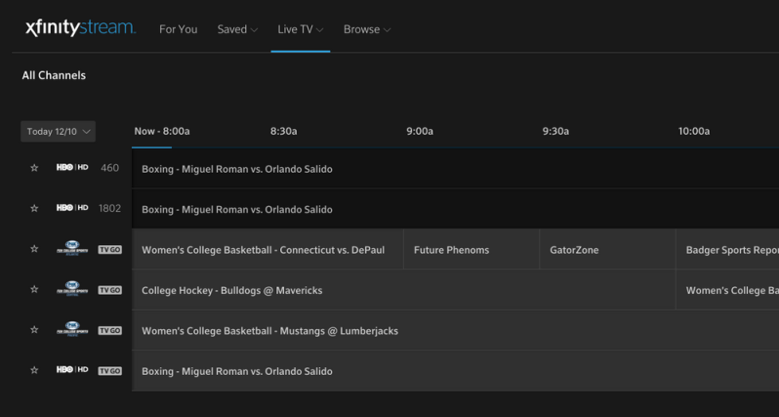The width and height of the screenshot is (779, 417).
Task: Favorite channel 460 with its star
Action: 34,168
